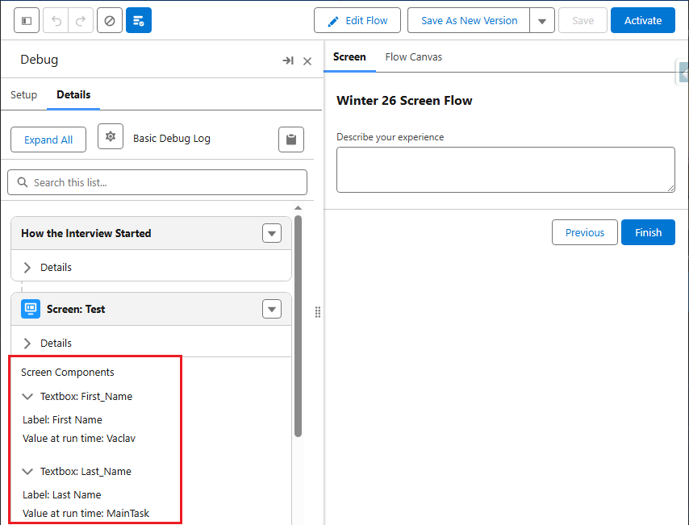Click the Winter 26 Screen Flow title
Screen dimensions: 689x525
click(x=404, y=101)
